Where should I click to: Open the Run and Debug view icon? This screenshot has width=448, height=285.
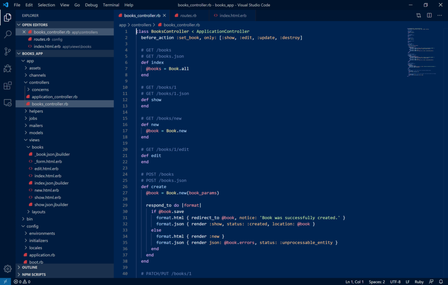tap(7, 68)
